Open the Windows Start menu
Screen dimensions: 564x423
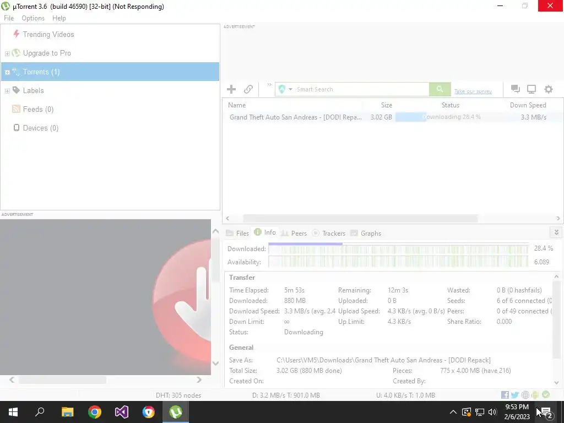coord(13,412)
